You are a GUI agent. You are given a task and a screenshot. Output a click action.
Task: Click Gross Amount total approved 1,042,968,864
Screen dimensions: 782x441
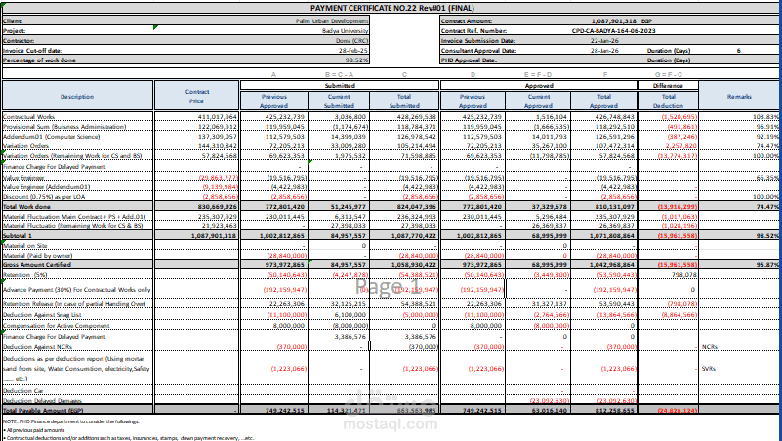click(612, 265)
